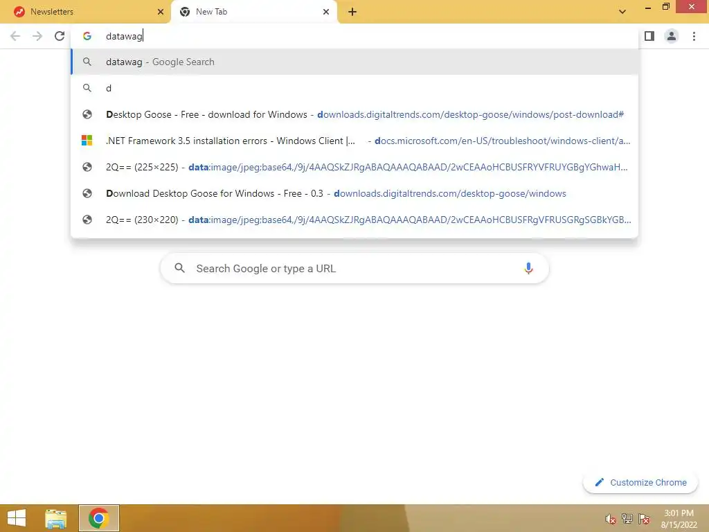Click the network tray icon
This screenshot has width=709, height=532.
[x=627, y=518]
